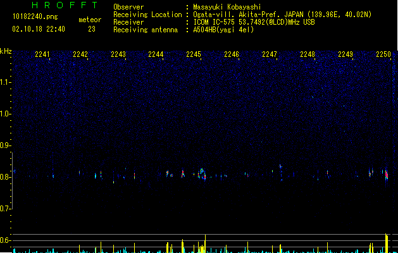This screenshot has height=253, width=398.
Task: Click the 0.8 kHz axis label
Action: [x=5, y=177]
